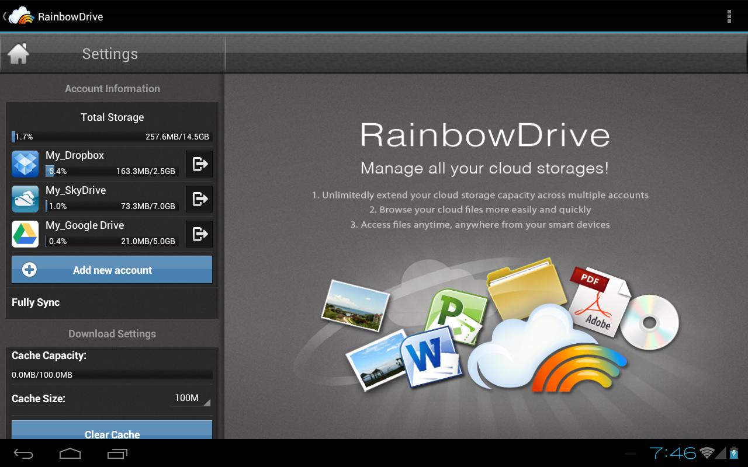Tap the 0.0MB/100.0MB cache value
The height and width of the screenshot is (467, 748).
42,375
